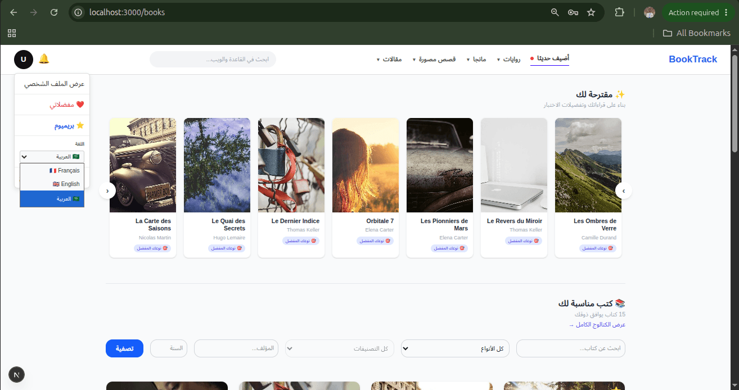Select عرض الملف الشخصي menu entry
This screenshot has height=390, width=739.
[52, 84]
